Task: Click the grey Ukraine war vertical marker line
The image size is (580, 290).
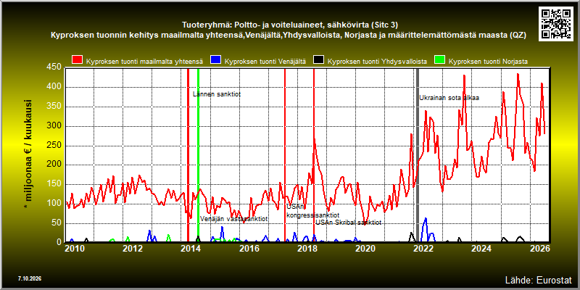Action: 418,155
